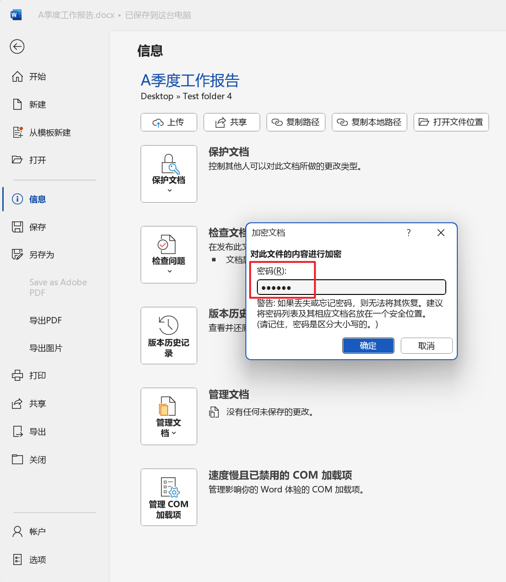Image resolution: width=506 pixels, height=582 pixels.
Task: Switch to the 信息 sidebar tab
Action: (37, 199)
